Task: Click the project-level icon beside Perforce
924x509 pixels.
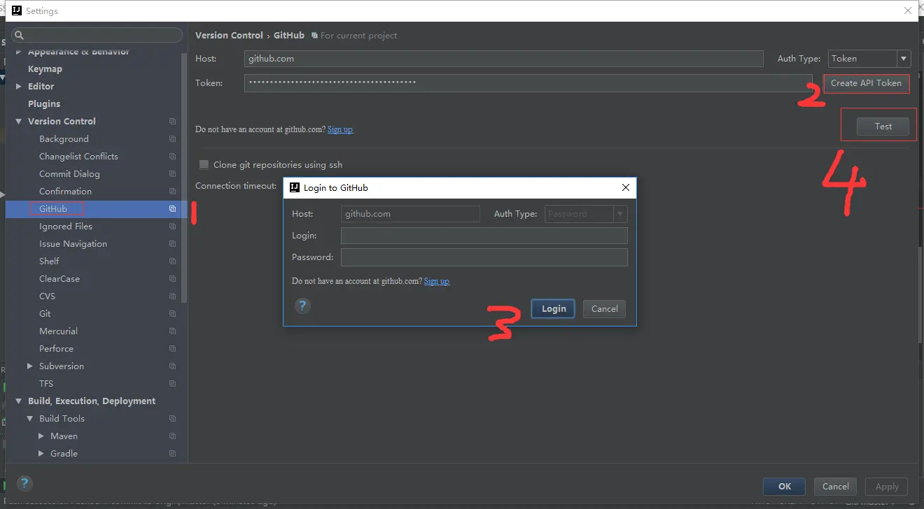Action: [172, 349]
